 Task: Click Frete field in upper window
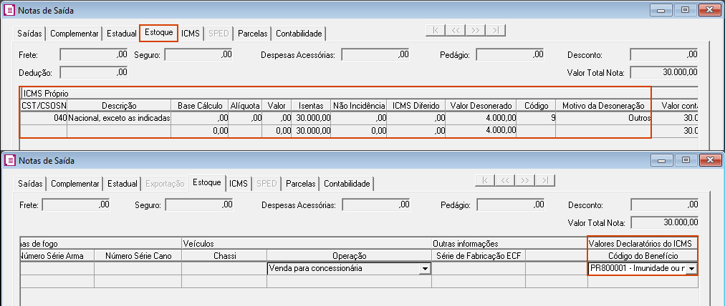pyautogui.click(x=94, y=54)
